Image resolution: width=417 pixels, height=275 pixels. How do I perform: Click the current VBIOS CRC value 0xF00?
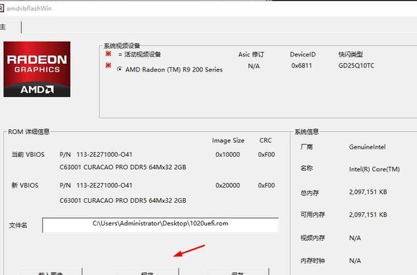pyautogui.click(x=266, y=155)
